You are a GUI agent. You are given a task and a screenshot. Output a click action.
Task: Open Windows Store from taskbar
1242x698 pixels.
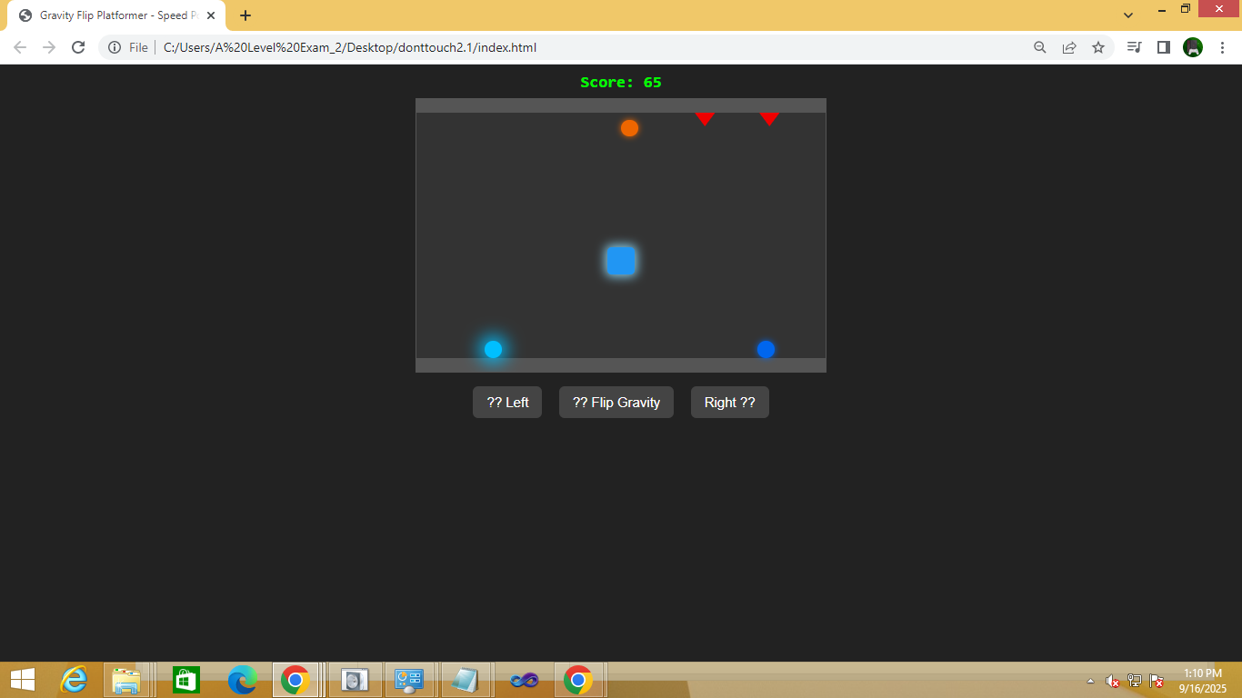(186, 679)
